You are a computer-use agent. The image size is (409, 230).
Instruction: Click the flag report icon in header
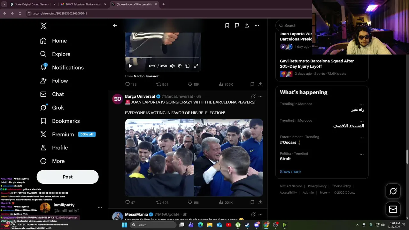pos(237,26)
